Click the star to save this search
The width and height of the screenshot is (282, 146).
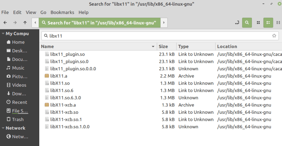click(x=274, y=36)
